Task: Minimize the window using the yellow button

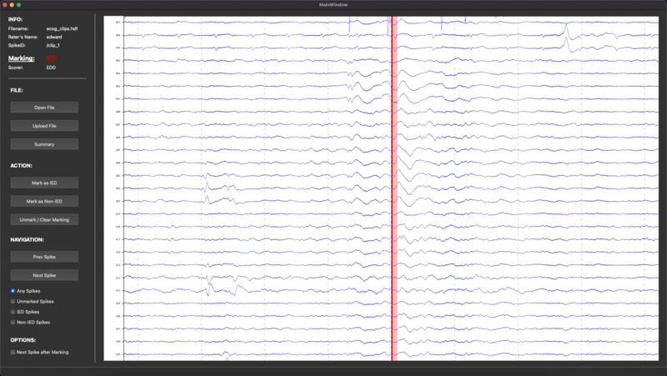Action: 13,5
